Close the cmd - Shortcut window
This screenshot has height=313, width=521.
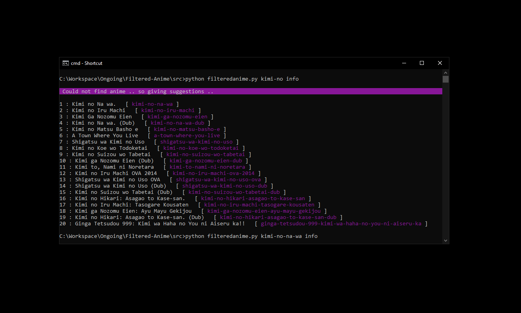click(x=440, y=63)
